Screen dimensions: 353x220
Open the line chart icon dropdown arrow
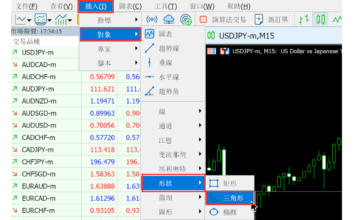(x=29, y=20)
